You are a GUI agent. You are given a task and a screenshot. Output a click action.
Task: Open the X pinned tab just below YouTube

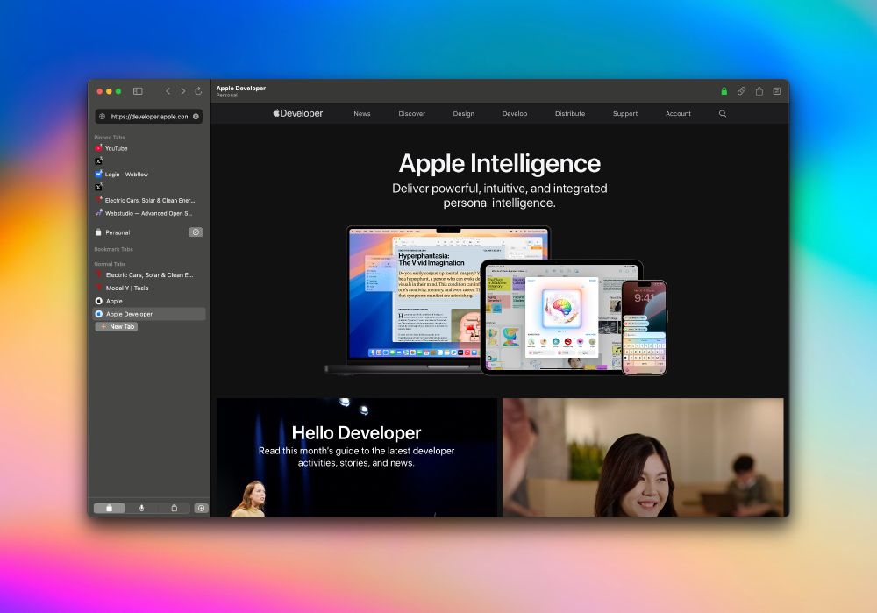tap(148, 161)
